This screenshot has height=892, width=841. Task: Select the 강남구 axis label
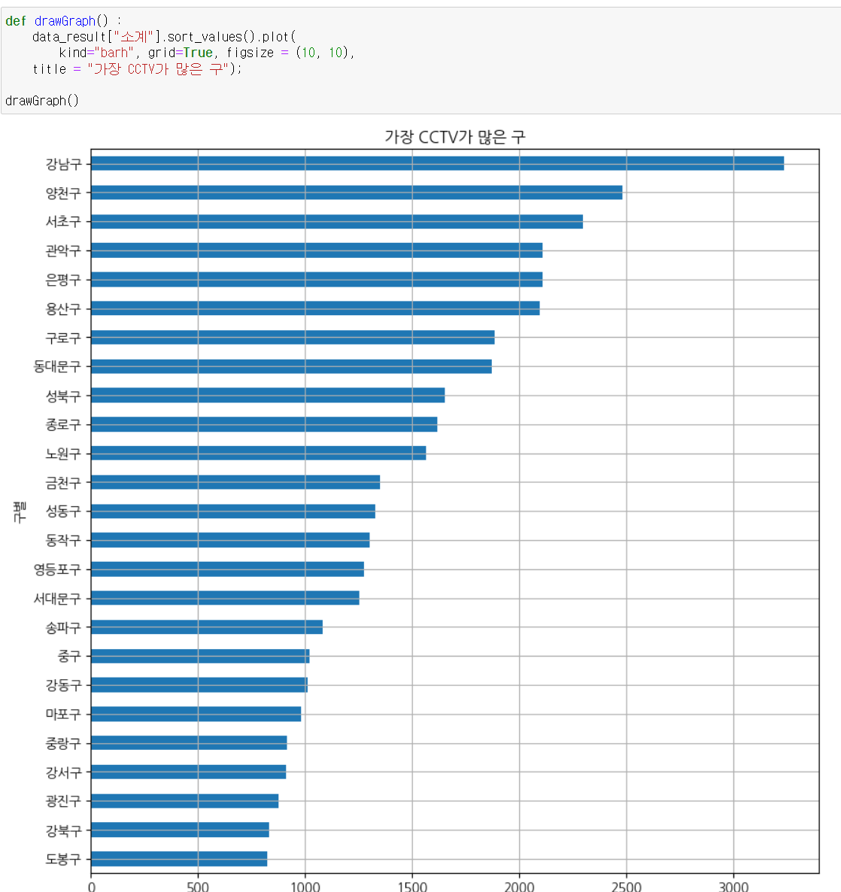coord(64,165)
